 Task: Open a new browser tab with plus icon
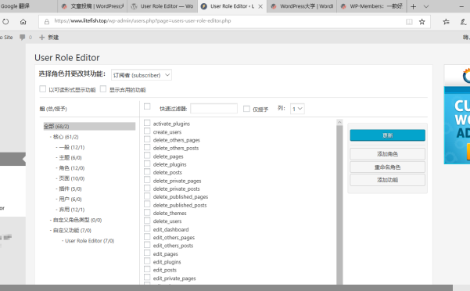[414, 6]
